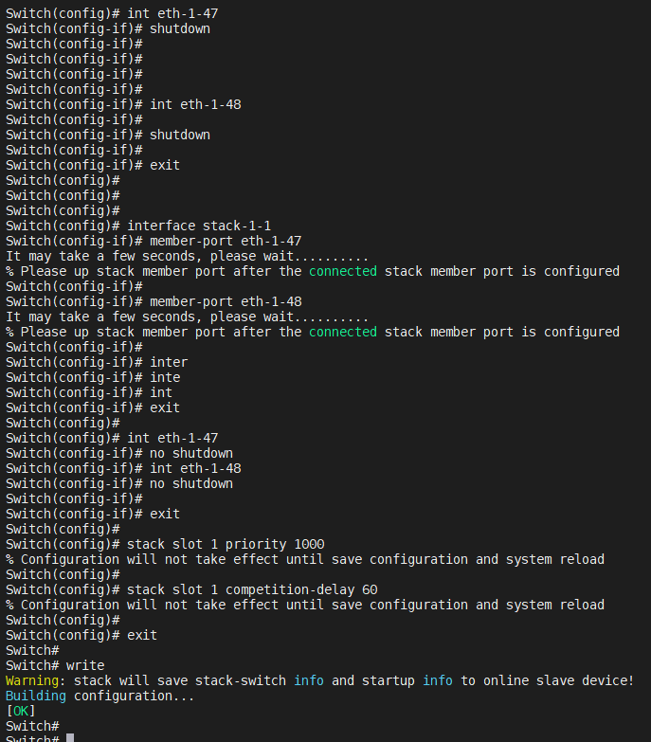Click the word stack-switch in warning line
651x742 pixels.
(x=241, y=681)
